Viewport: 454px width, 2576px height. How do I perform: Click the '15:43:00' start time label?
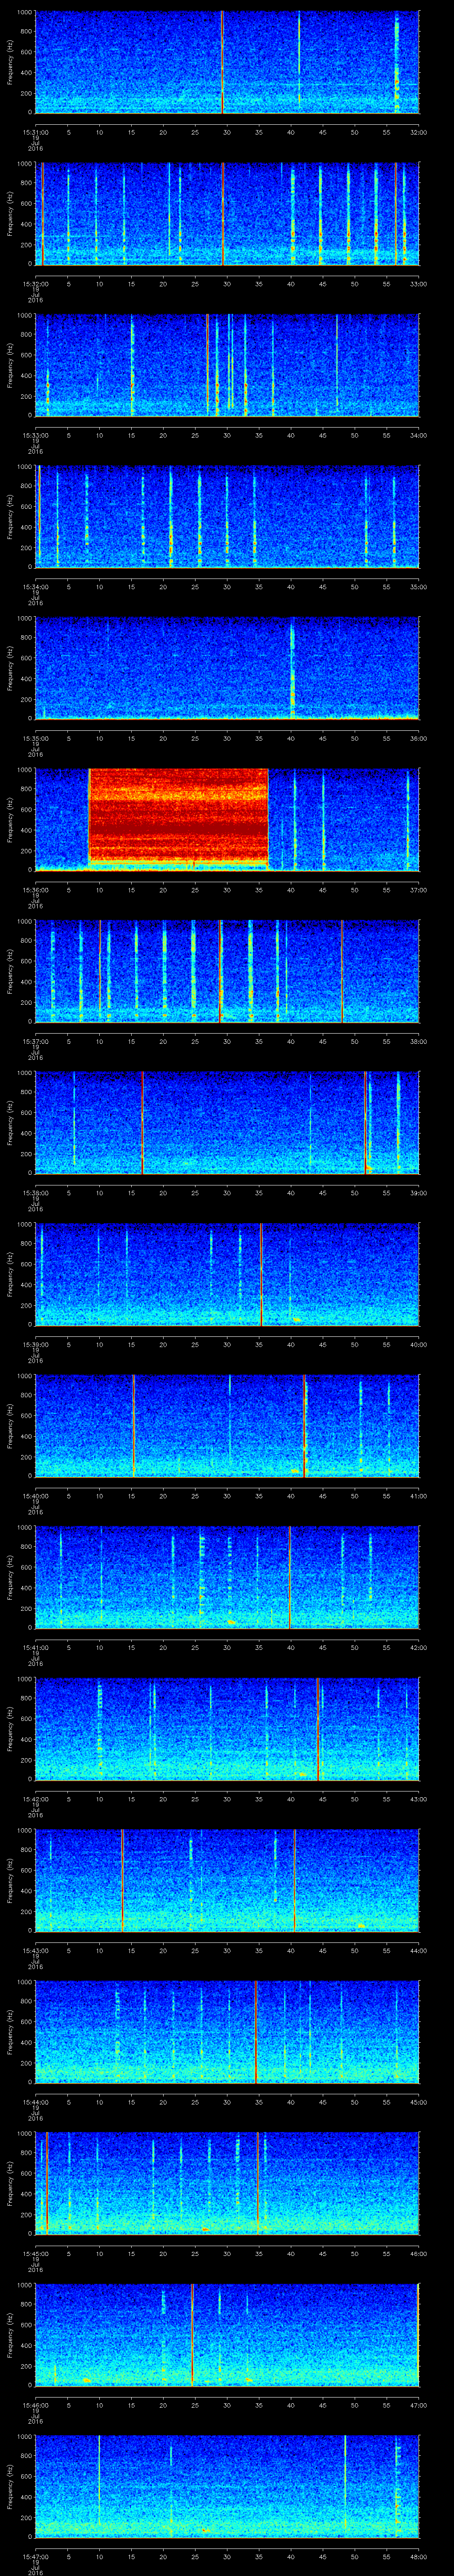click(x=36, y=1950)
